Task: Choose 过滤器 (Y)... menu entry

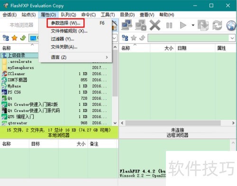Action: tap(63, 39)
